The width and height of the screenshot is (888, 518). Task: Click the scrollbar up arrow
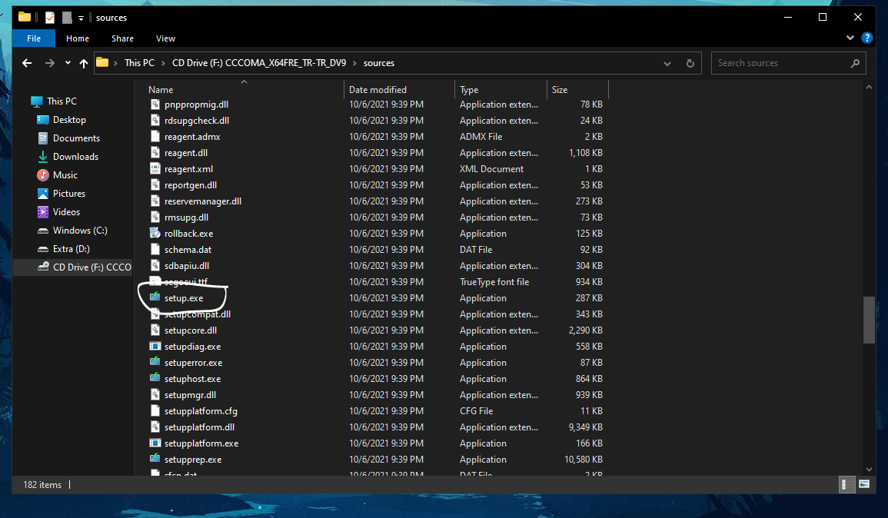coord(869,87)
